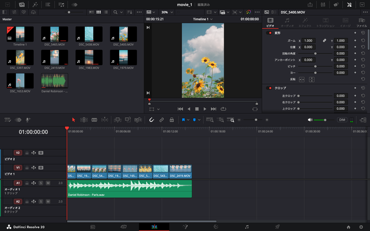Jump to the first frame
Screen dimensions: 370x231
click(x=180, y=109)
